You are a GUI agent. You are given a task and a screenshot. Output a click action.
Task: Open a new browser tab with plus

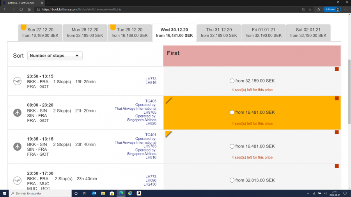(48, 3)
